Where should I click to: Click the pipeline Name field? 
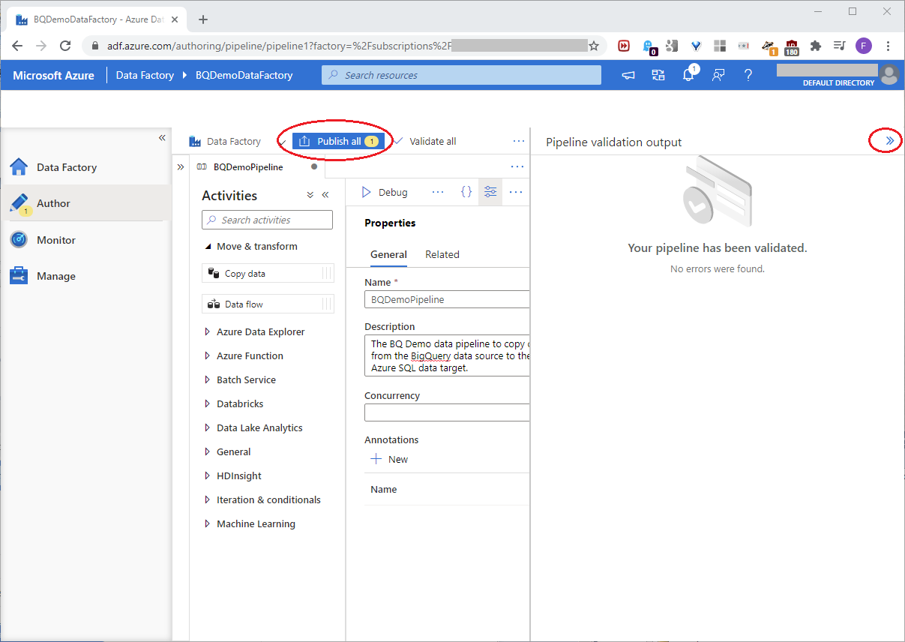447,299
